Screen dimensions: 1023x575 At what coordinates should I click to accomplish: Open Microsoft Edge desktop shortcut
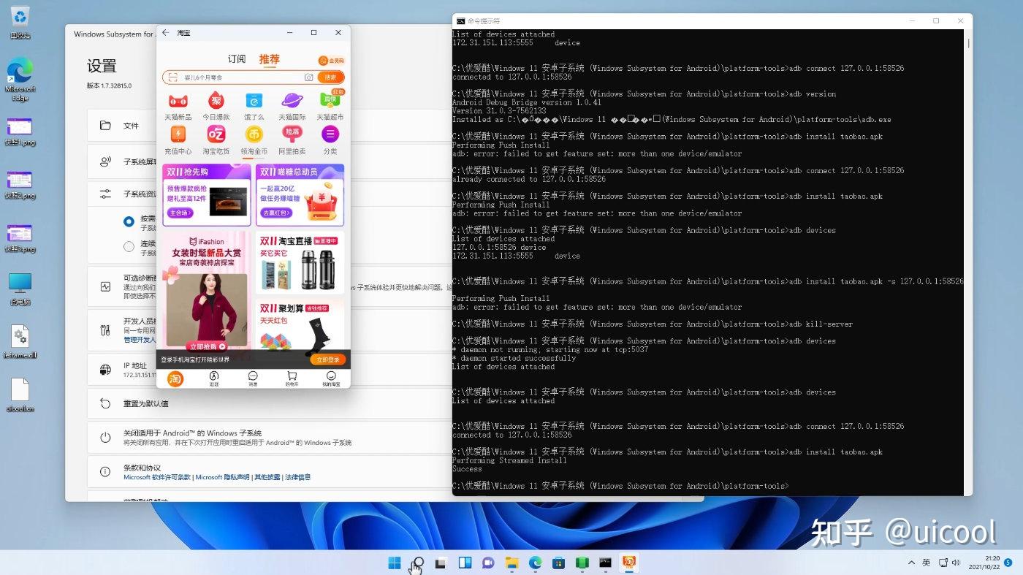(x=20, y=79)
